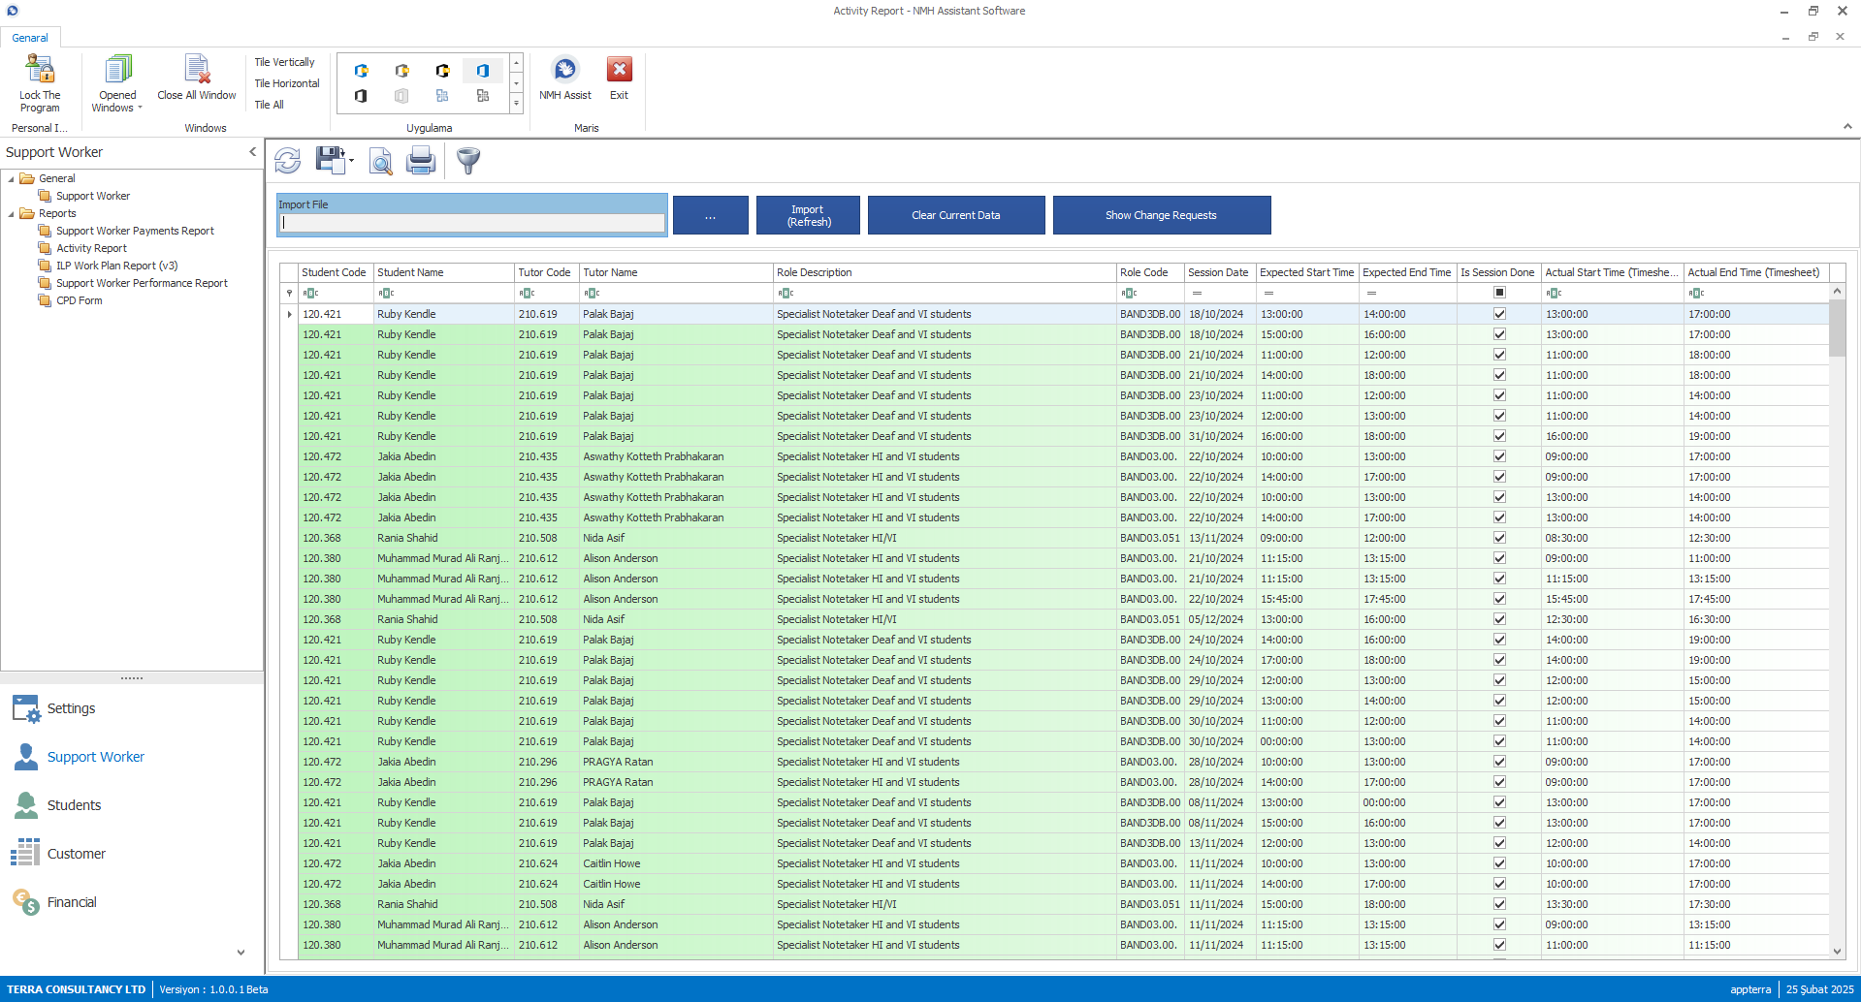Open the Opened Windows list icon

[117, 70]
